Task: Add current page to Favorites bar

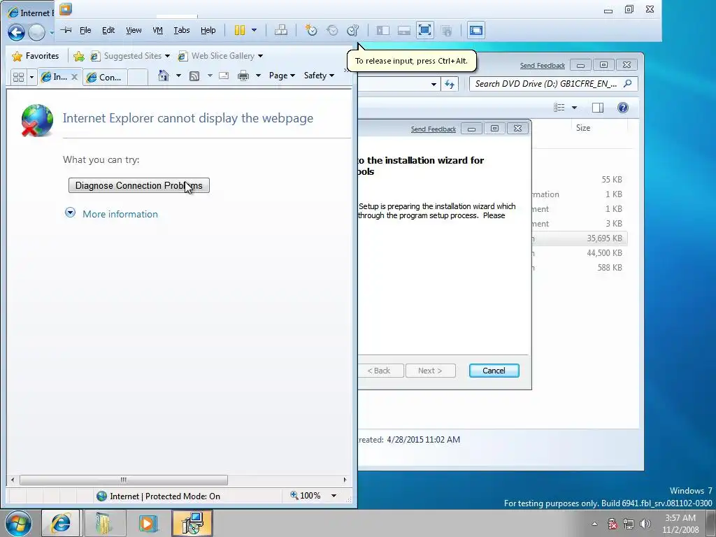Action: (78, 56)
